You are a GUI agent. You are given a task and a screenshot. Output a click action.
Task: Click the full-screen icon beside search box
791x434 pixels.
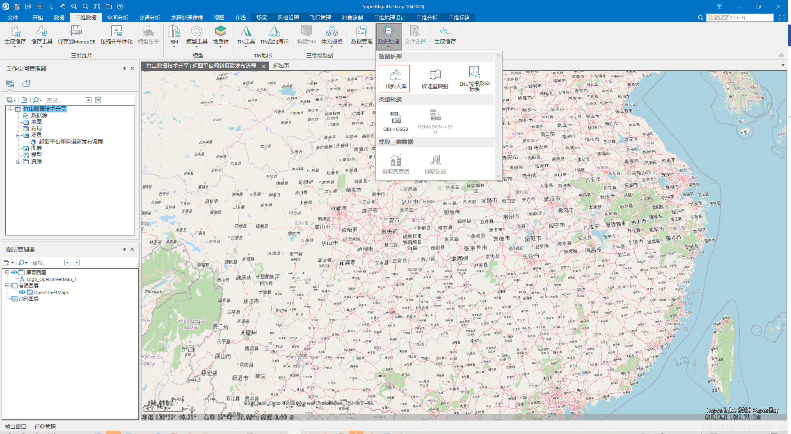782,18
